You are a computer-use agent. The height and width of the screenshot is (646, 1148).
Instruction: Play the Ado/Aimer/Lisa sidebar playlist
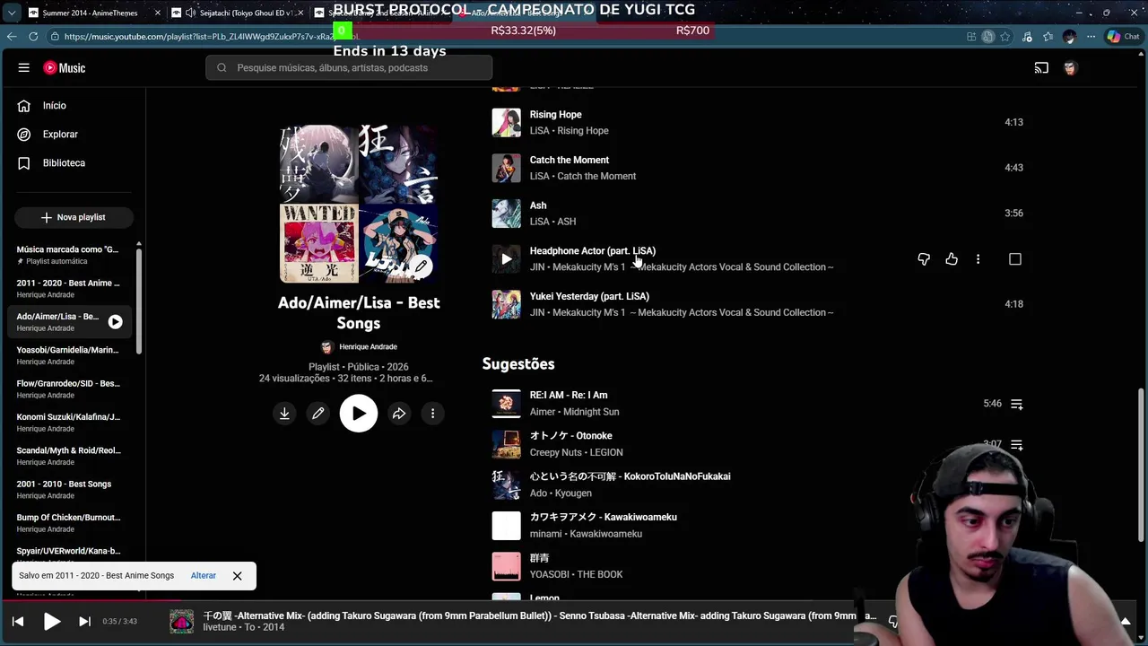click(x=116, y=322)
